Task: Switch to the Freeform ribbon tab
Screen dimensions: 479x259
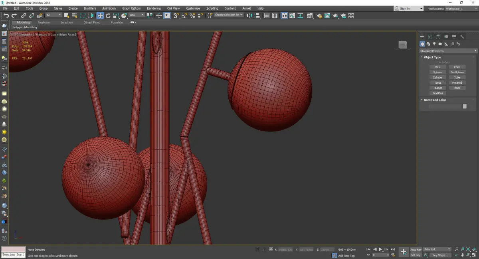Action: [44, 22]
